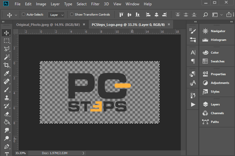Close the PCSteps_Logo.png tab
The height and width of the screenshot is (156, 235).
[169, 24]
